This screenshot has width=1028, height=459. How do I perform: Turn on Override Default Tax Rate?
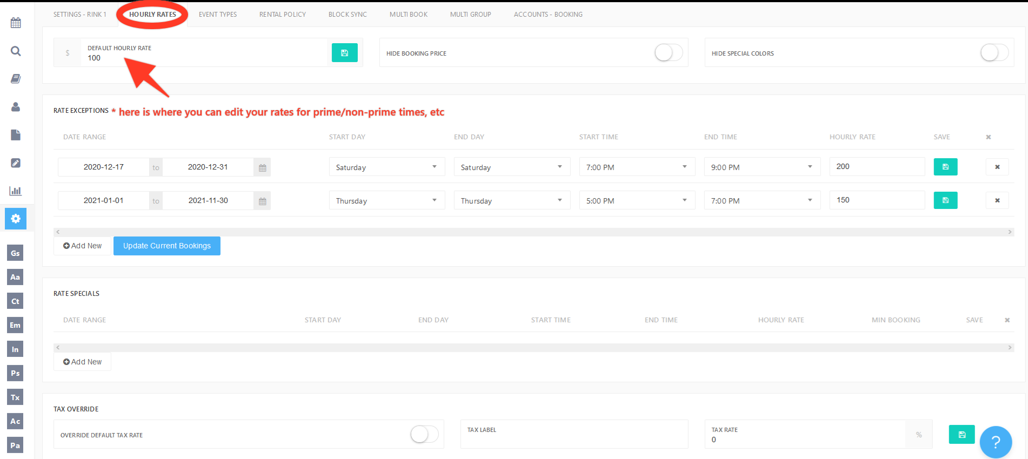point(424,434)
